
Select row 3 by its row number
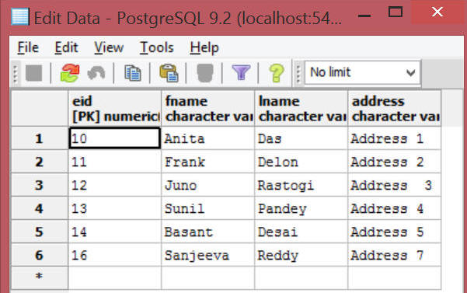click(x=40, y=185)
